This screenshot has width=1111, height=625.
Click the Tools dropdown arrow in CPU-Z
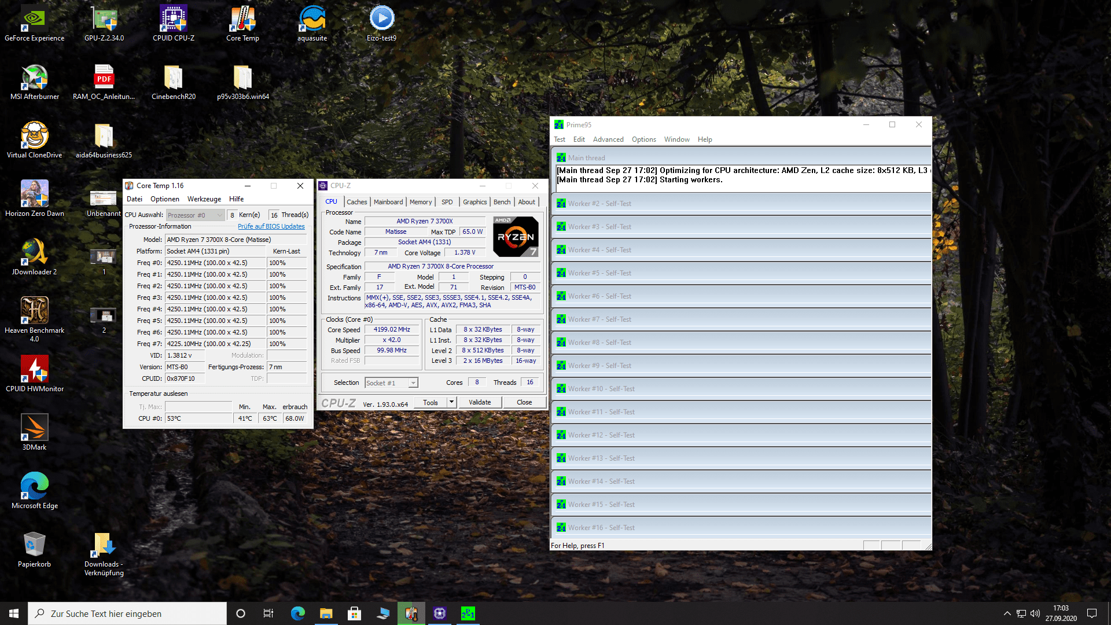[x=451, y=402]
